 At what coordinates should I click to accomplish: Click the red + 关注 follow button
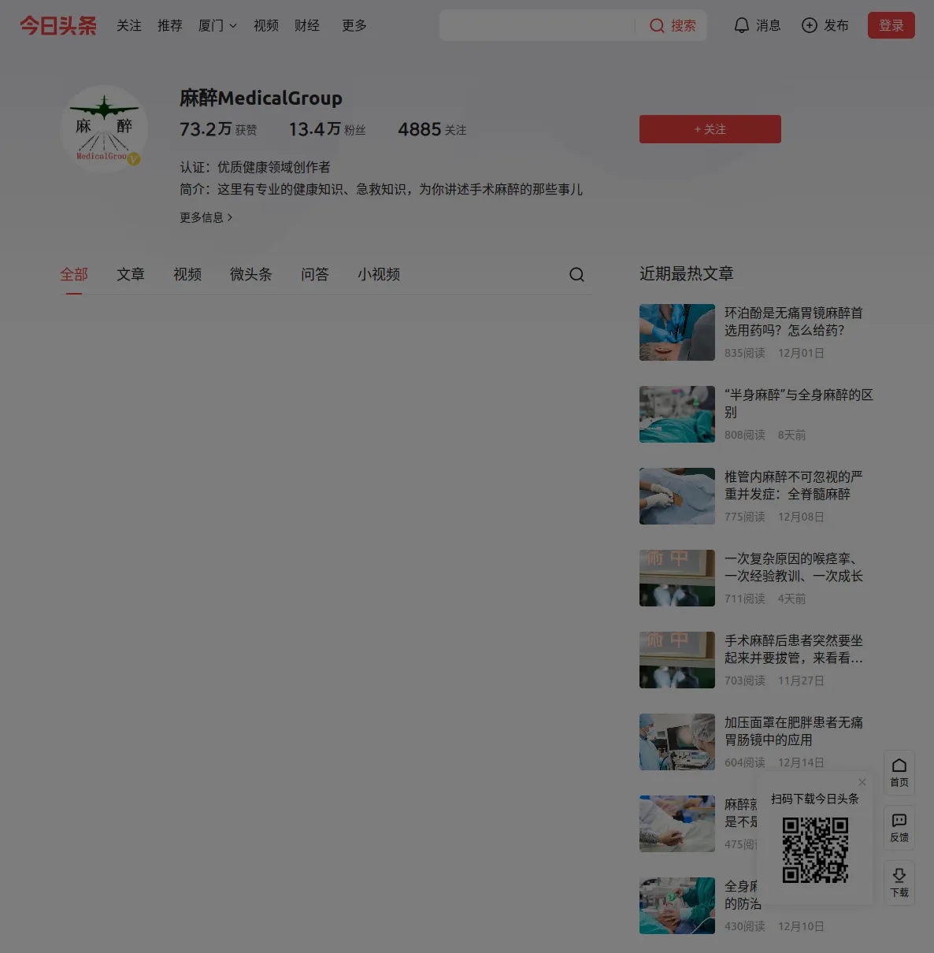click(710, 129)
